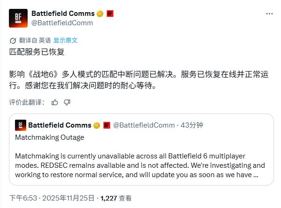The height and width of the screenshot is (208, 281).
Task: Click 显示原文 to show the original text
Action: click(x=66, y=40)
